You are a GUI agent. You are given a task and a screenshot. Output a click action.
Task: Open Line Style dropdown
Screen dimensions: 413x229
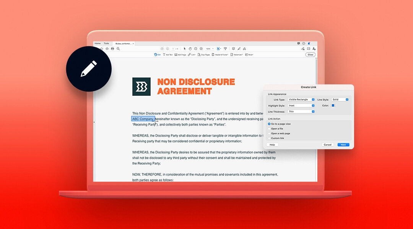340,99
